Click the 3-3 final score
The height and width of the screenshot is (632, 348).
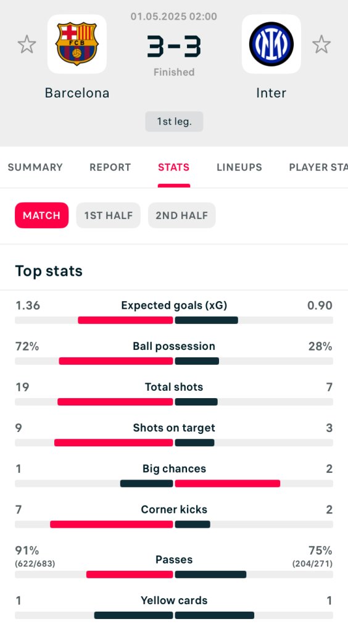(174, 46)
